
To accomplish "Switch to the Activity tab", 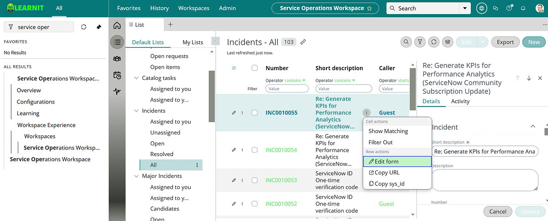I will pyautogui.click(x=460, y=101).
